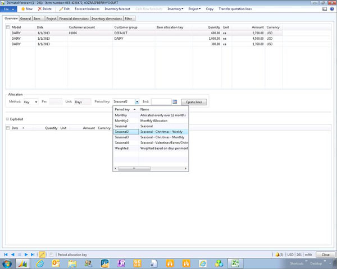Tick the select-all checkbox beside Model header
Screen dimensions: 337x269
pyautogui.click(x=7, y=27)
